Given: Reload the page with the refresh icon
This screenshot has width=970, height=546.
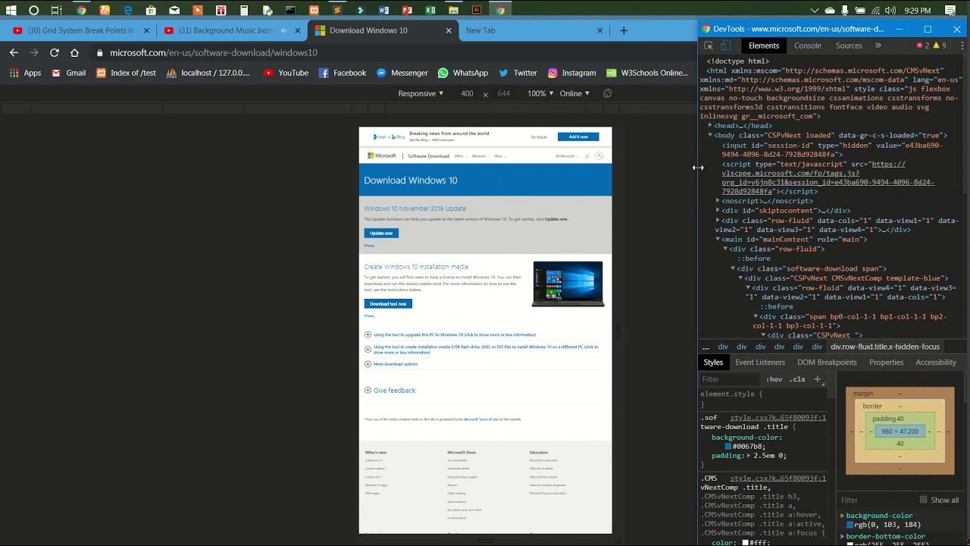Looking at the screenshot, I should (x=55, y=52).
